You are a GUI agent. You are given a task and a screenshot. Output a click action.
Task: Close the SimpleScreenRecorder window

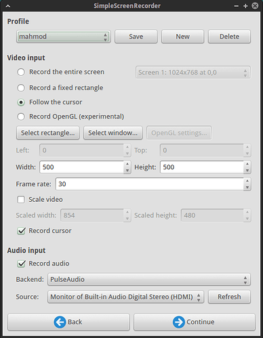click(x=255, y=5)
